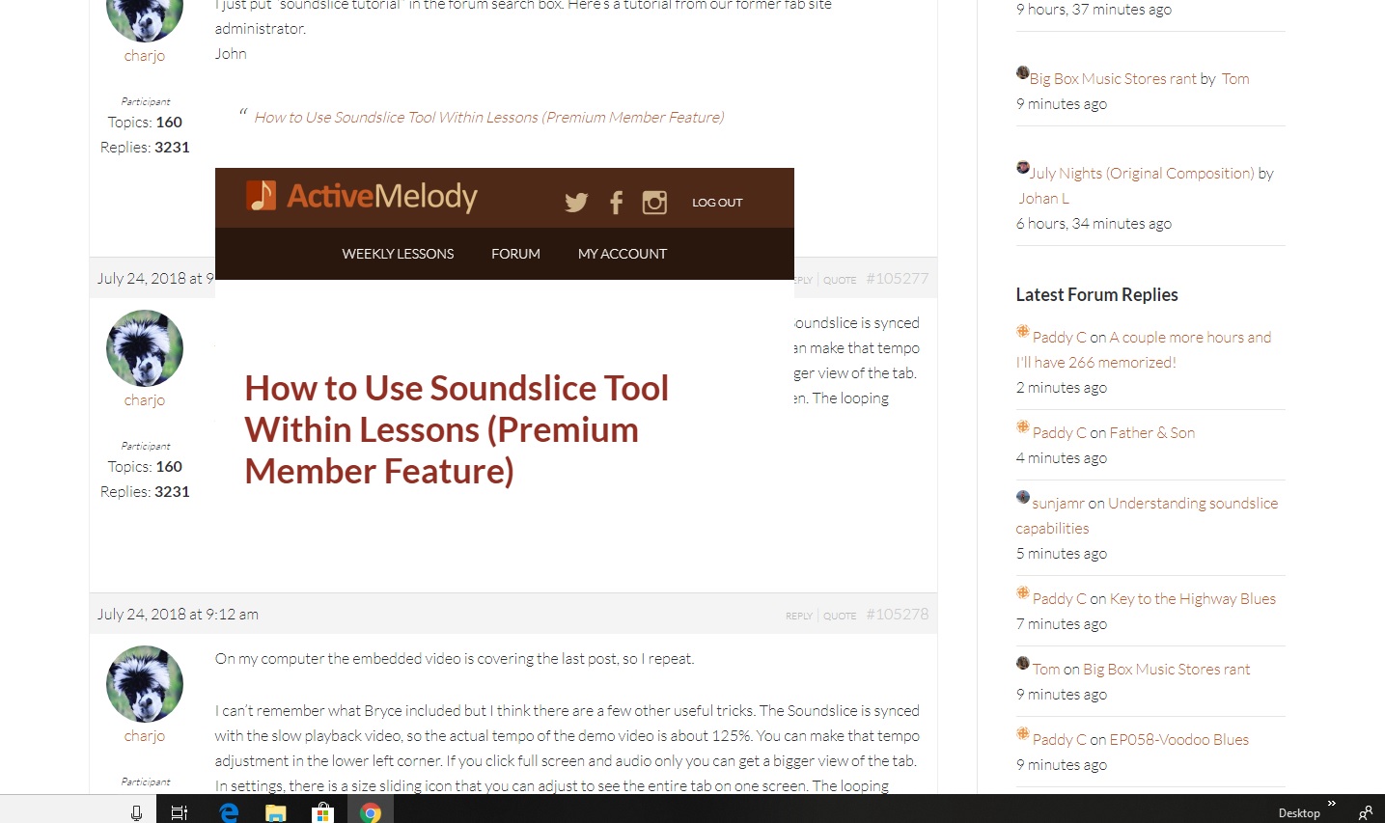This screenshot has width=1385, height=823.
Task: Click the Log Out link
Action: coord(717,203)
